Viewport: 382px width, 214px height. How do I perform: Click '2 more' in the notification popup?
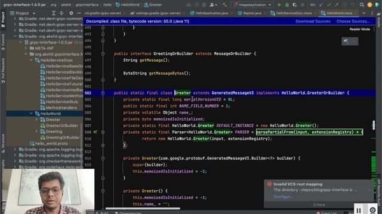point(319,204)
